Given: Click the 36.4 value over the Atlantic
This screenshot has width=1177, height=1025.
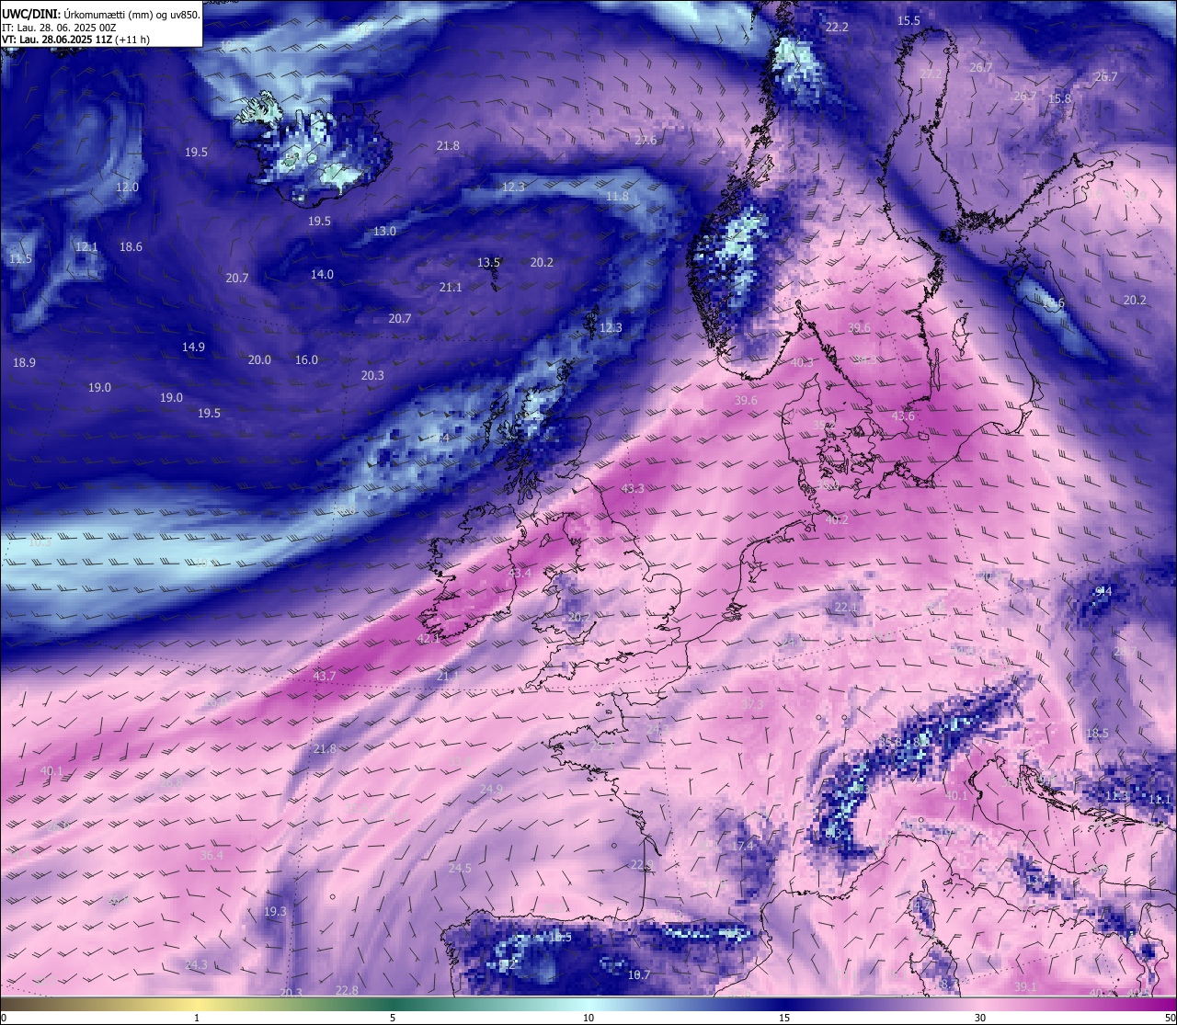Looking at the screenshot, I should pyautogui.click(x=211, y=855).
